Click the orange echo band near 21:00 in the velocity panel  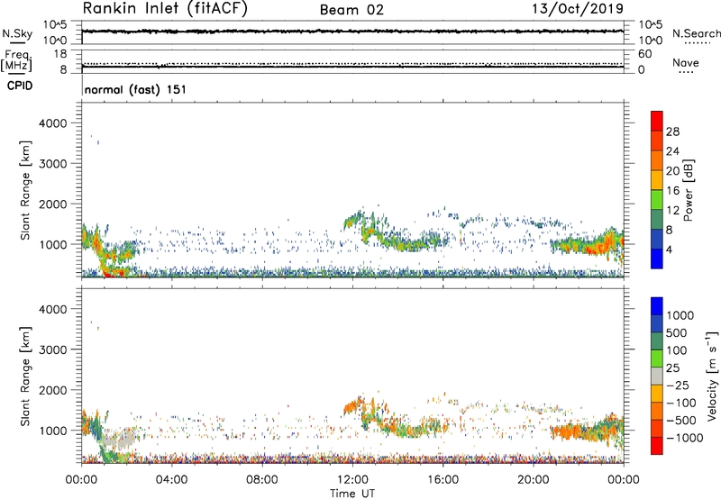click(x=568, y=432)
